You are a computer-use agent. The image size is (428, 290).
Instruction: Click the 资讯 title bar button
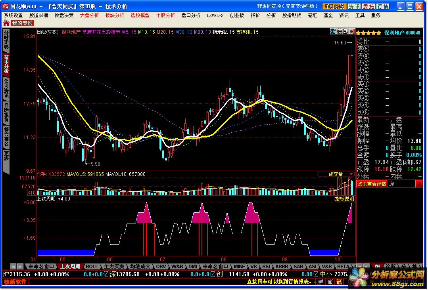point(354,6)
